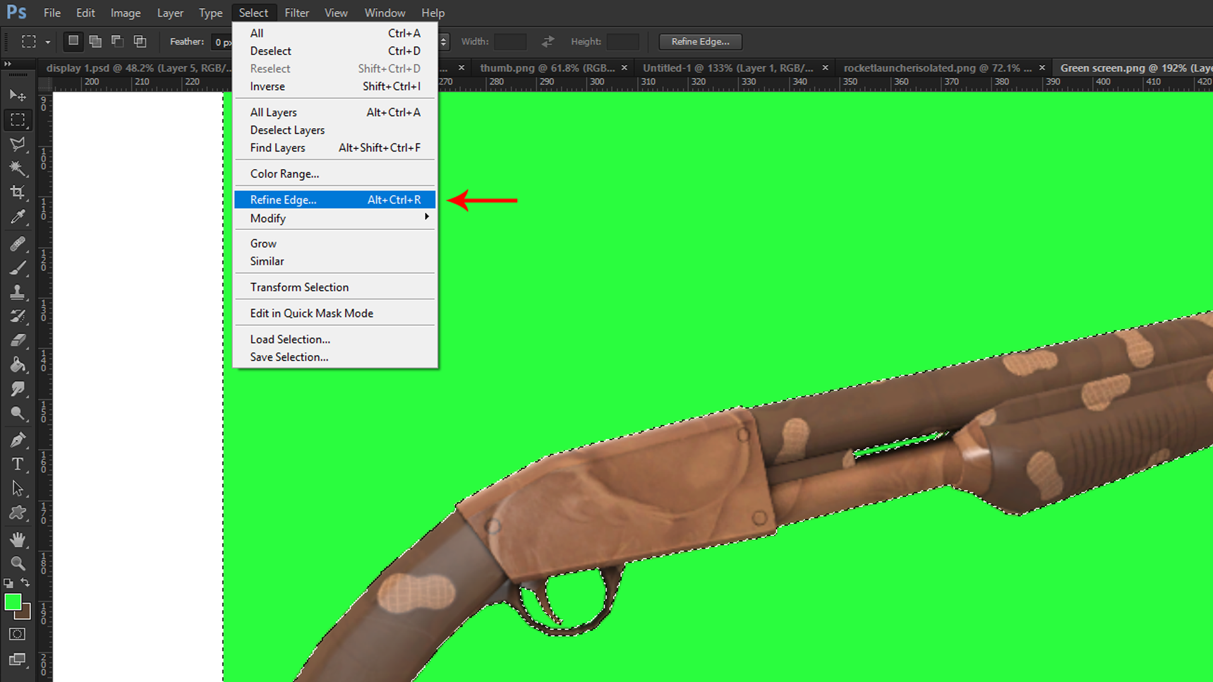Click the green foreground color swatch

click(x=13, y=602)
